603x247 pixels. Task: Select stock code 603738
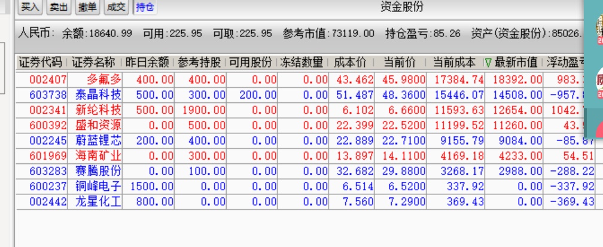[x=48, y=94]
